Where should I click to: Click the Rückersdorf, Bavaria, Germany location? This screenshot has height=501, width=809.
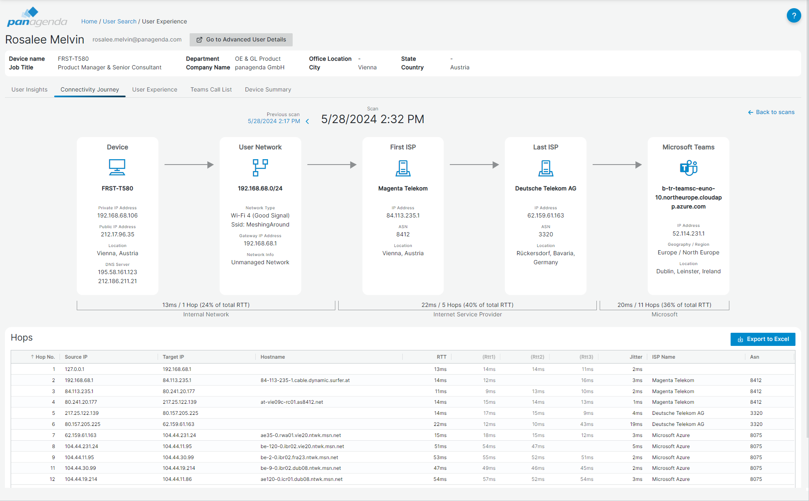[545, 258]
